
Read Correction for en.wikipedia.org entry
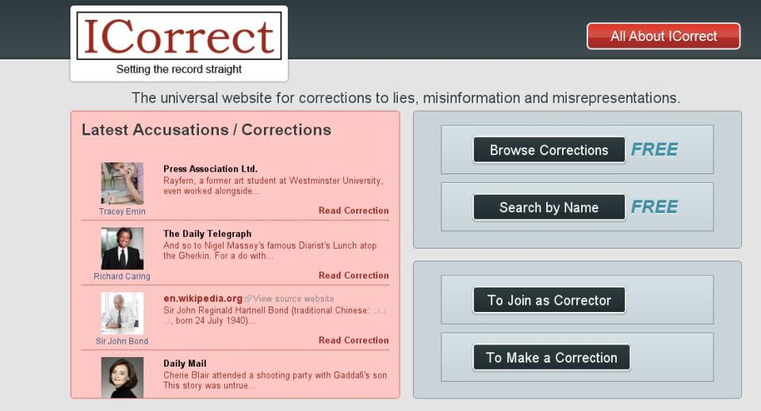pyautogui.click(x=354, y=341)
